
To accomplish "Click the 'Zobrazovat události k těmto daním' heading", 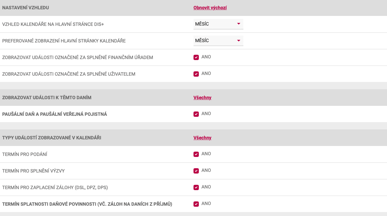I will (47, 98).
